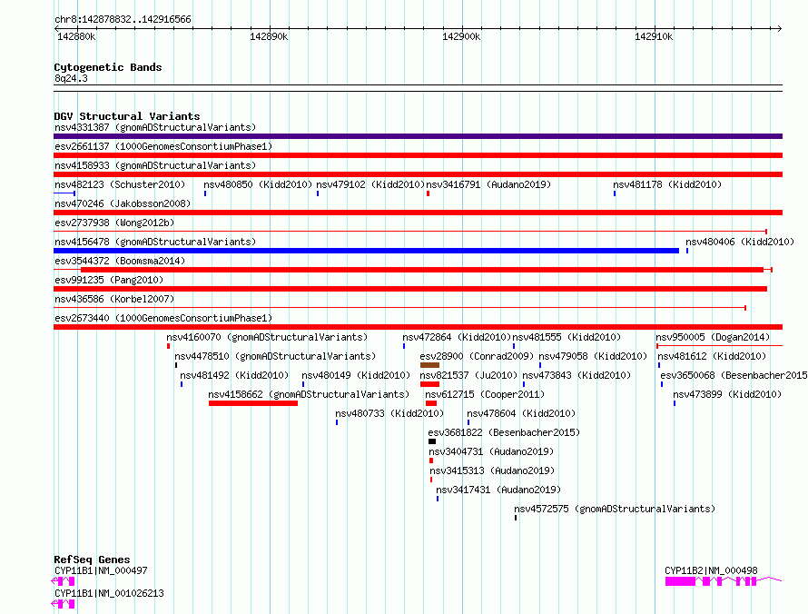The image size is (808, 614).
Task: Click nsv3415313 Audano2019 variant label
Action: click(x=492, y=470)
